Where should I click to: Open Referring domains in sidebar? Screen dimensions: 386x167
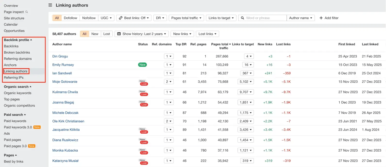(18, 59)
